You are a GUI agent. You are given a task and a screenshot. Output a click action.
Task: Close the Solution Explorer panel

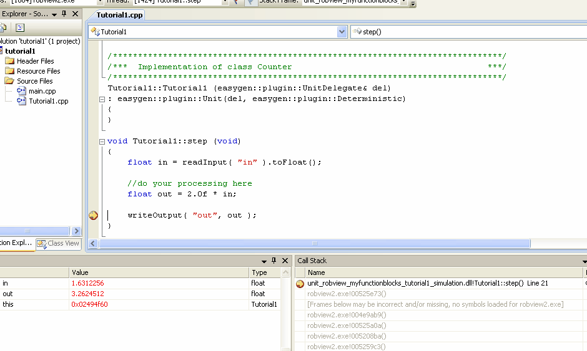75,14
